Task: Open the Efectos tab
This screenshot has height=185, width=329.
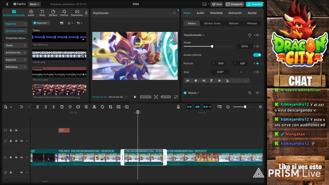Action: point(64,13)
